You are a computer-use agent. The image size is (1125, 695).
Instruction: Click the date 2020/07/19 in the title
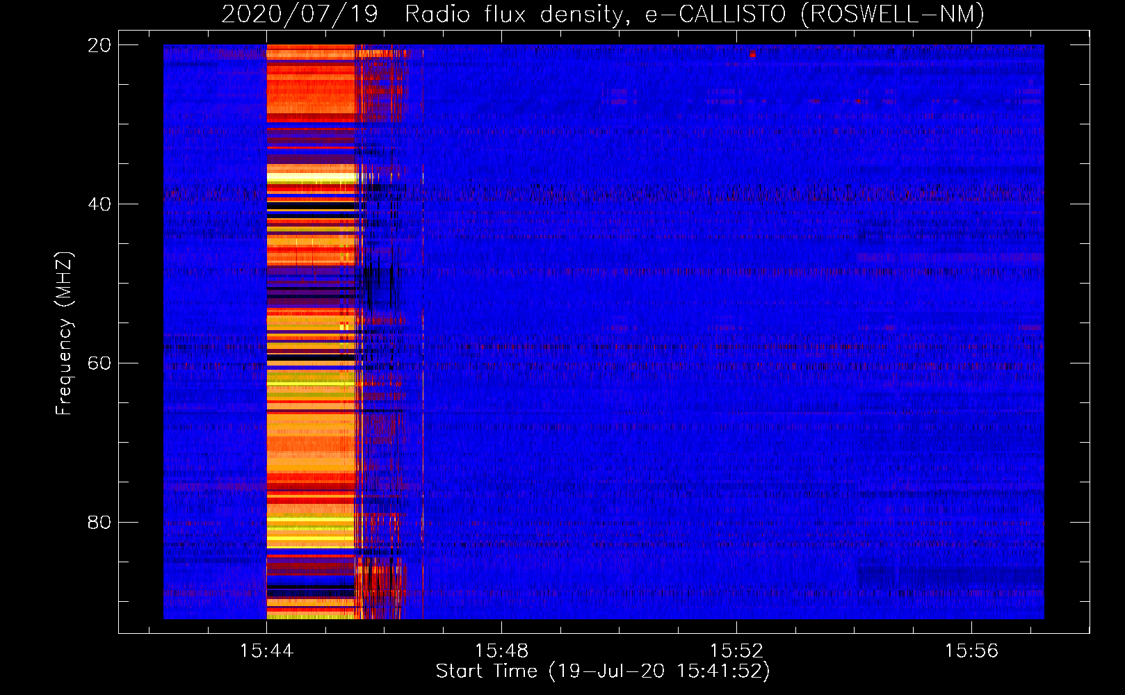coord(300,14)
